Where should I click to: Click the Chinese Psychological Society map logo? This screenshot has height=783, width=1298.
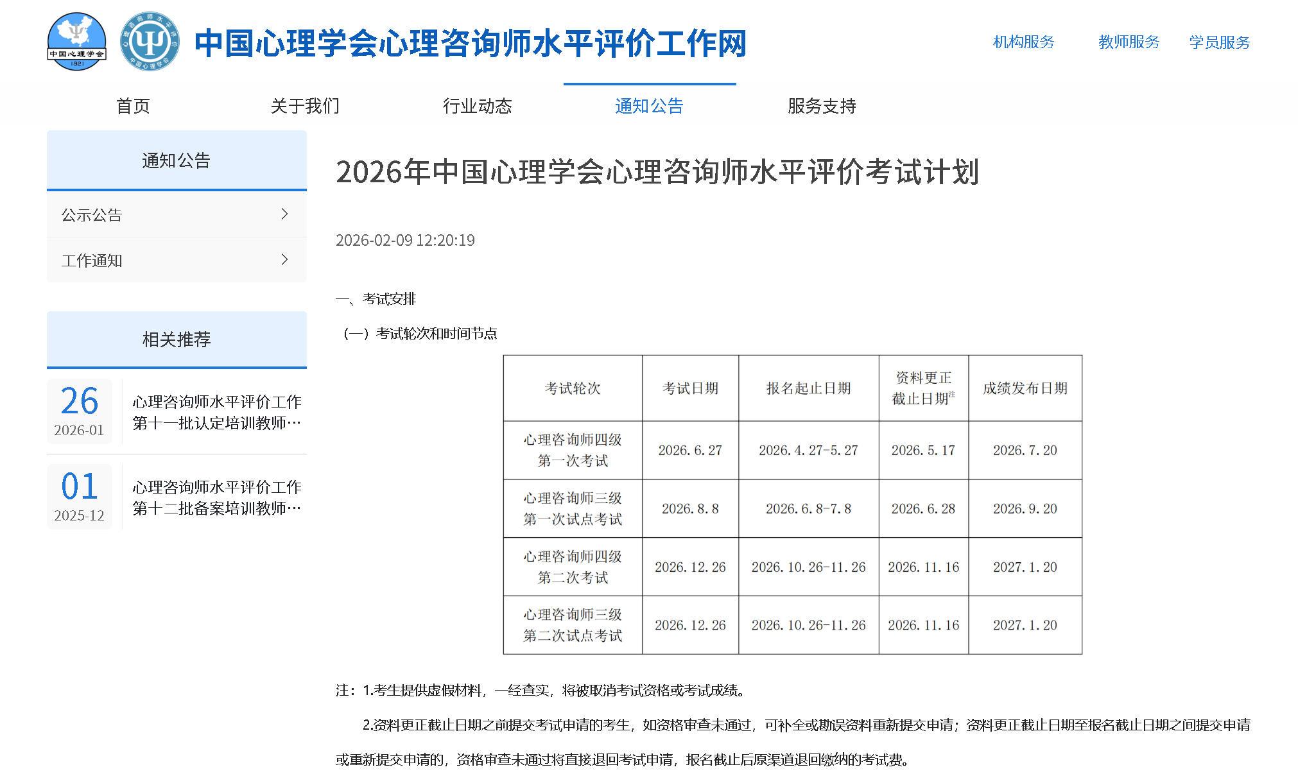77,42
